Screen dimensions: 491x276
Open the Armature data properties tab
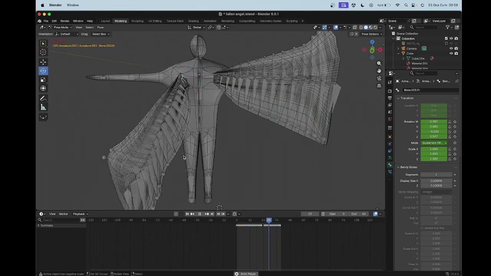(390, 158)
